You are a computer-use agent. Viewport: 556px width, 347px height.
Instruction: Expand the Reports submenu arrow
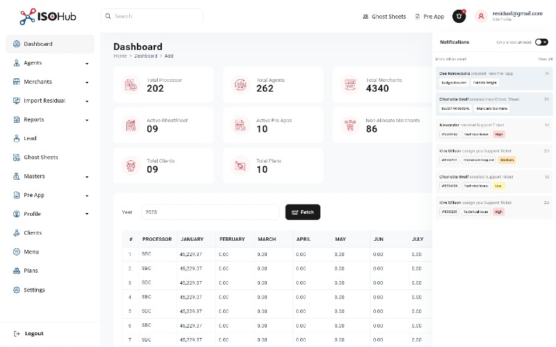click(87, 120)
